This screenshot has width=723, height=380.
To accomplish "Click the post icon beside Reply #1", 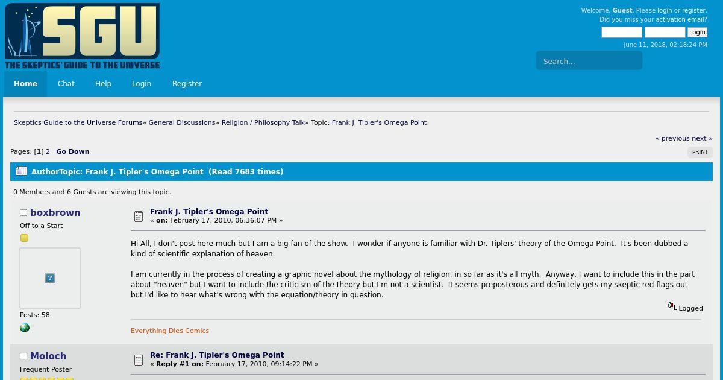I will [x=139, y=359].
